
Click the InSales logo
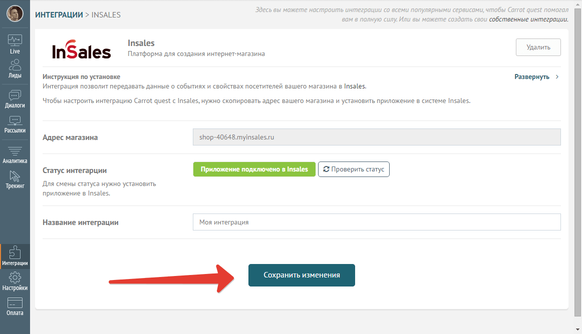81,49
